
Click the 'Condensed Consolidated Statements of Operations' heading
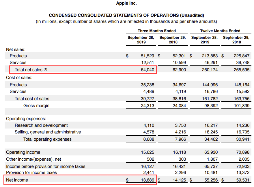pyautogui.click(x=126, y=15)
